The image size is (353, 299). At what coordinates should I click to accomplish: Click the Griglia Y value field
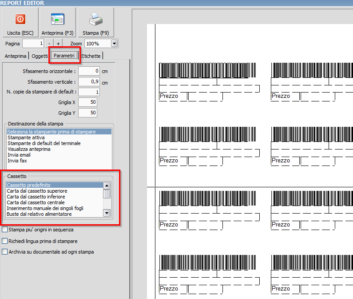pos(87,113)
